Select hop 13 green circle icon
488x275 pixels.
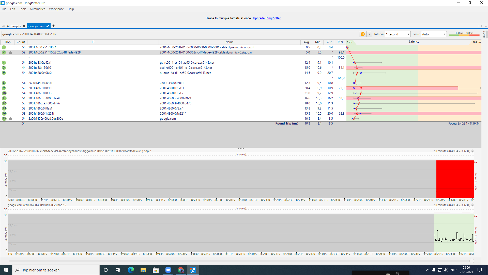click(4, 108)
